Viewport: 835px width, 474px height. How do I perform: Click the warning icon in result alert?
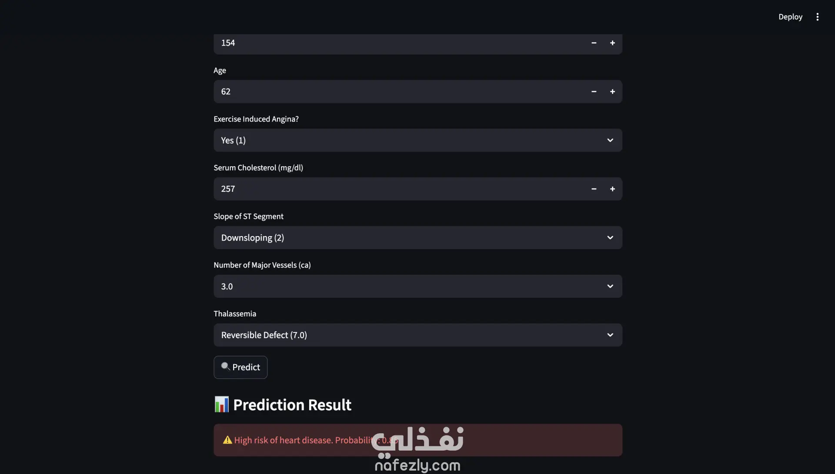pos(227,440)
